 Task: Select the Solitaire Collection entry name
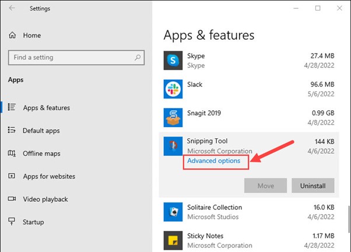pos(215,207)
